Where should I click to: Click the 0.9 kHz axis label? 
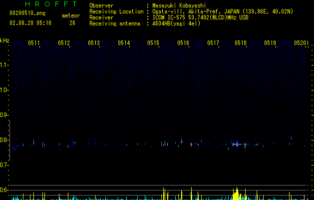4,115
